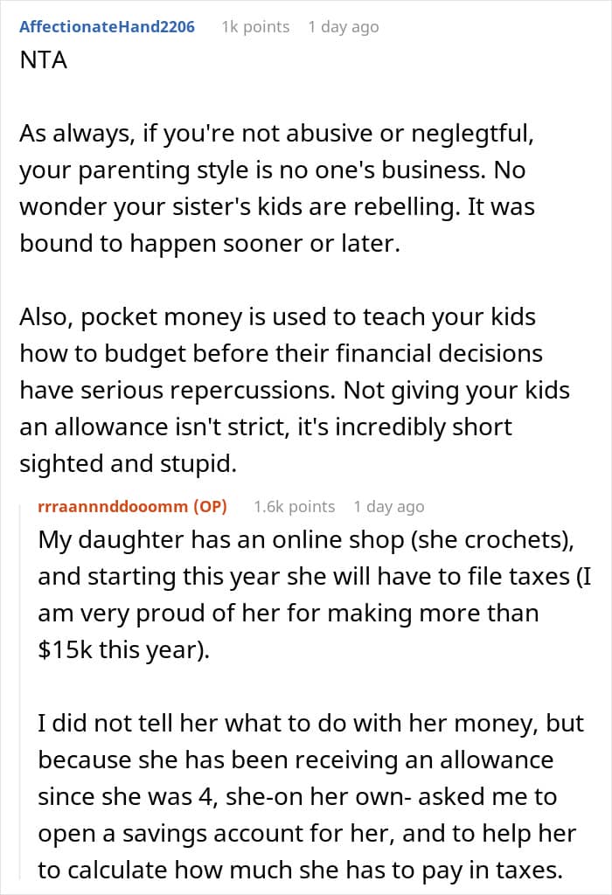The image size is (612, 895).
Task: Click the line "bound to happen sooner or later"
Action: tap(210, 245)
